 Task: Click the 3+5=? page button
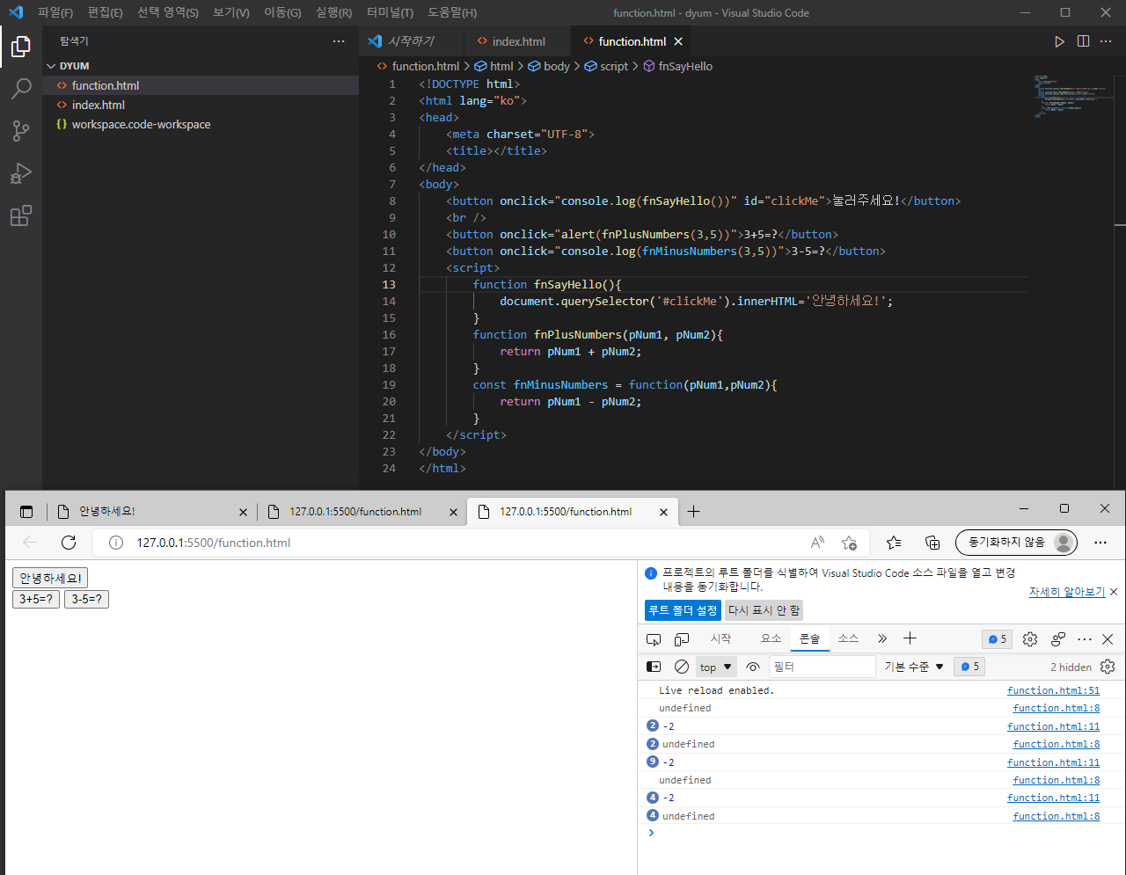pyautogui.click(x=36, y=599)
